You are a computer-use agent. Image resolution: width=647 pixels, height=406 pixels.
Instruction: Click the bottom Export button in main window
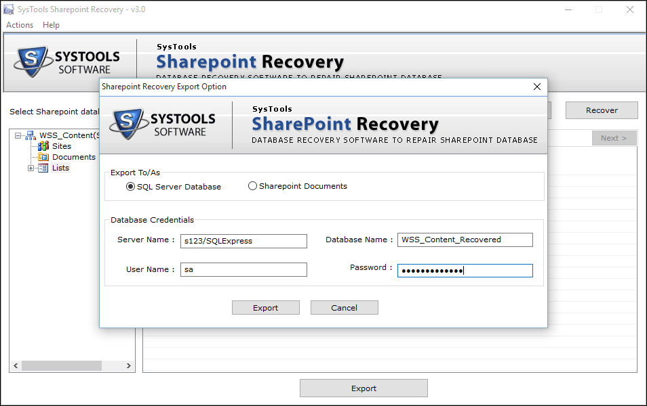[364, 388]
